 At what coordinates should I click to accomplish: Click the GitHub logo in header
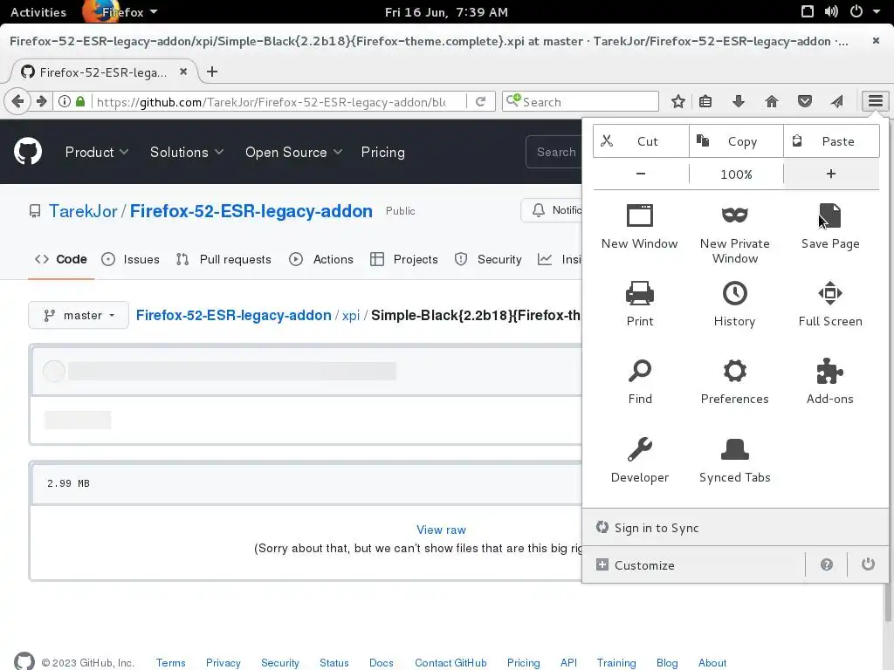[27, 152]
